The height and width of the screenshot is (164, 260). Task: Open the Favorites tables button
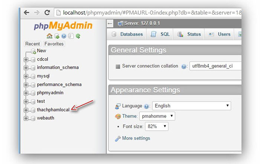tap(54, 44)
